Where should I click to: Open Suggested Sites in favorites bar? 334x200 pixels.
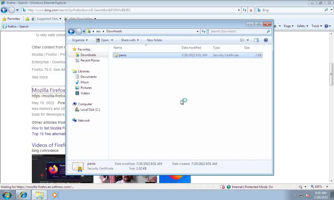point(46,19)
